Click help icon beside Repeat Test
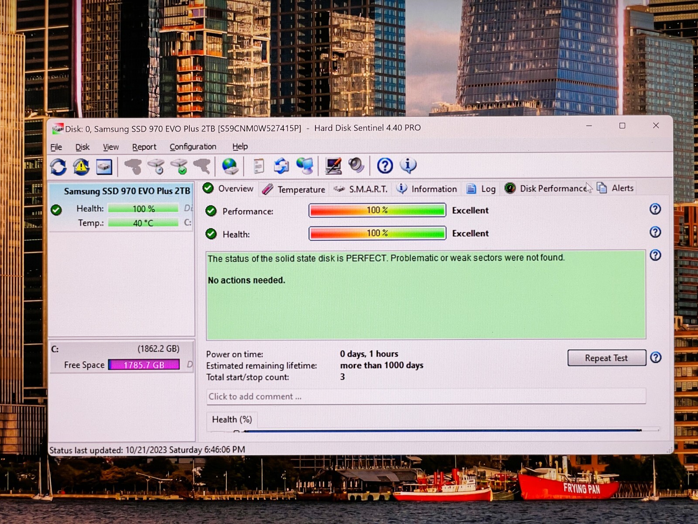The height and width of the screenshot is (524, 698). pos(656,358)
